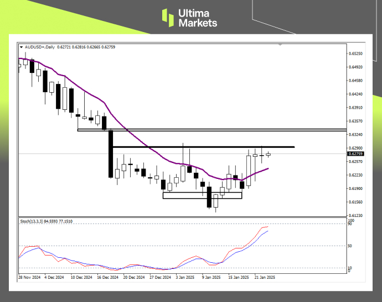Click the gray chart shift triangle marker
The width and height of the screenshot is (382, 302).
point(280,45)
